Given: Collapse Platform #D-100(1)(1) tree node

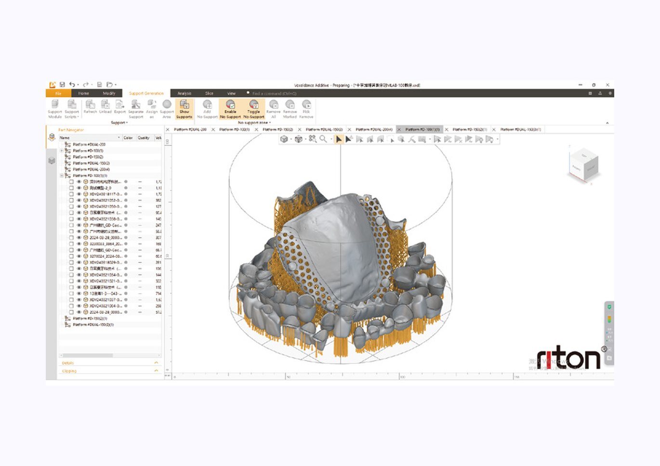Looking at the screenshot, I should [61, 176].
